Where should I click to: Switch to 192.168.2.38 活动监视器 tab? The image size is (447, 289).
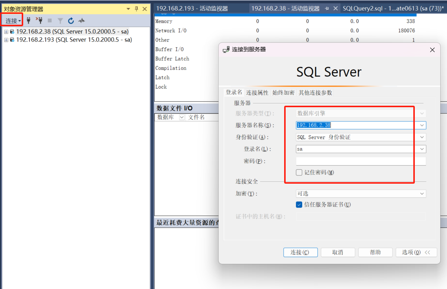(x=285, y=9)
